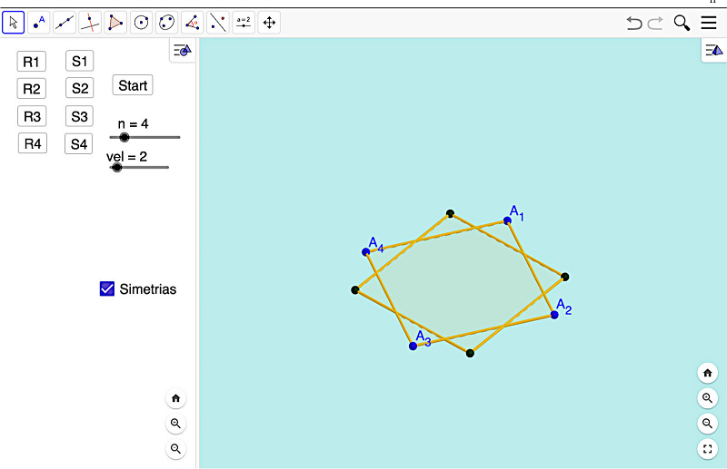727x469 pixels.
Task: Select the Point tool
Action: [x=39, y=23]
